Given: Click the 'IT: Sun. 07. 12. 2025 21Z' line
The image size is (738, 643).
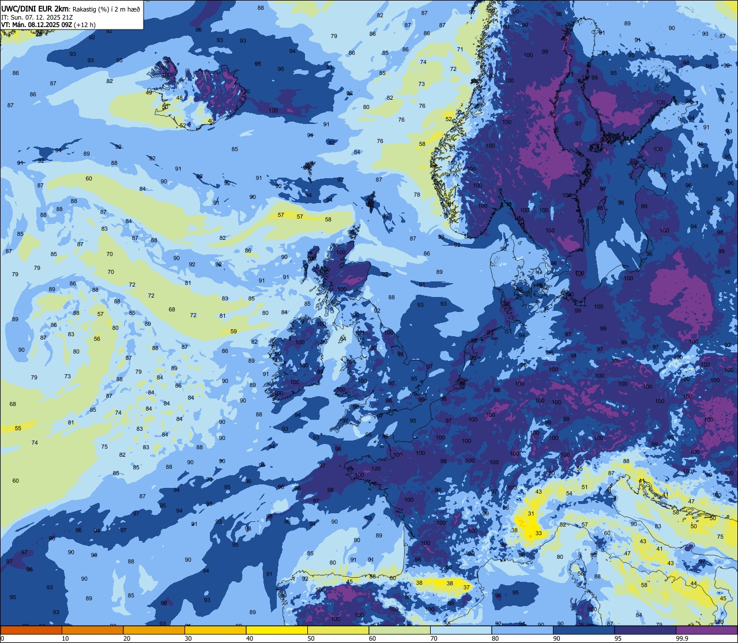Looking at the screenshot, I should point(37,17).
